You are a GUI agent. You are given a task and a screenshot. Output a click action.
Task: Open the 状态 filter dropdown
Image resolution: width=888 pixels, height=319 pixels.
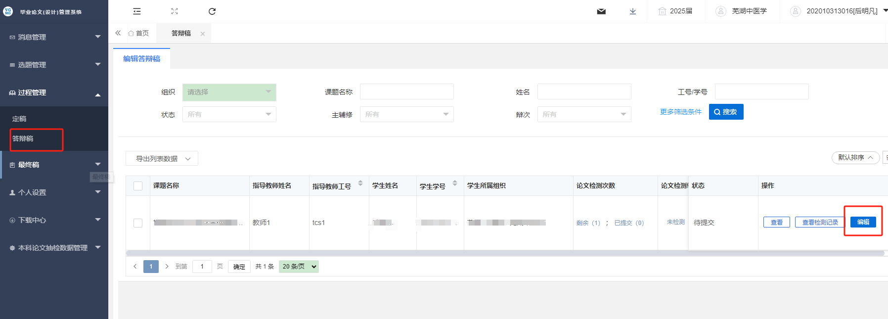pyautogui.click(x=229, y=114)
